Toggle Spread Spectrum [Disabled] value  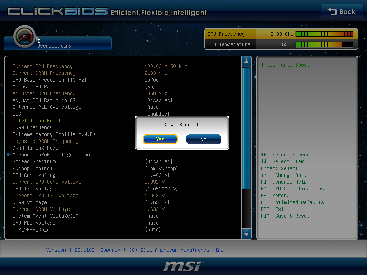[159, 161]
